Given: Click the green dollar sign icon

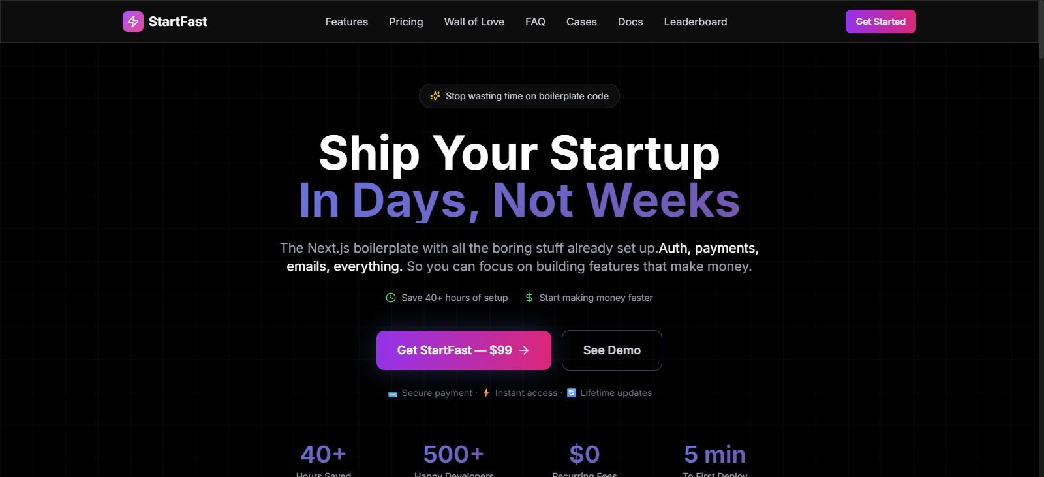Looking at the screenshot, I should (529, 298).
